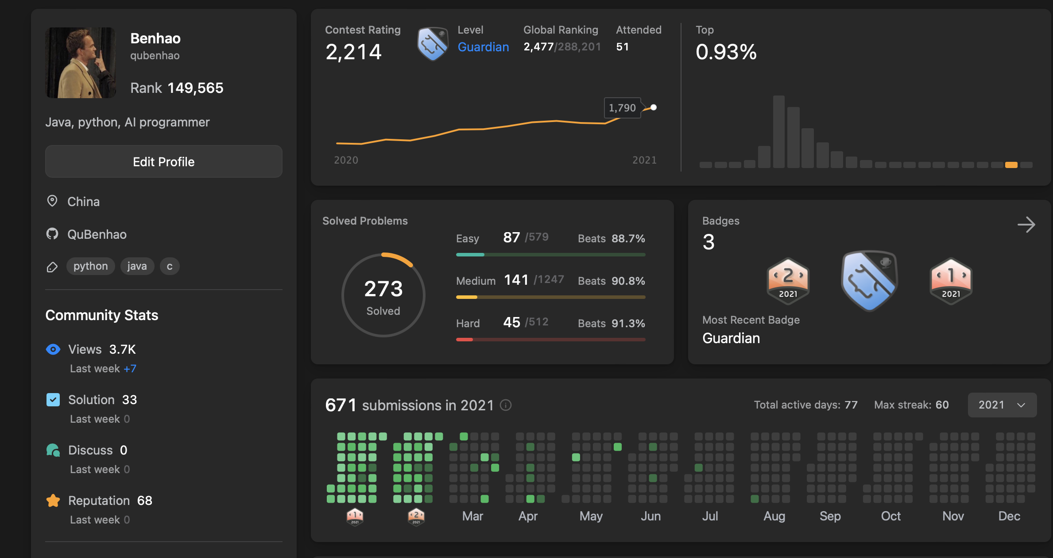Click the blue eye Views icon
1053x558 pixels.
53,349
